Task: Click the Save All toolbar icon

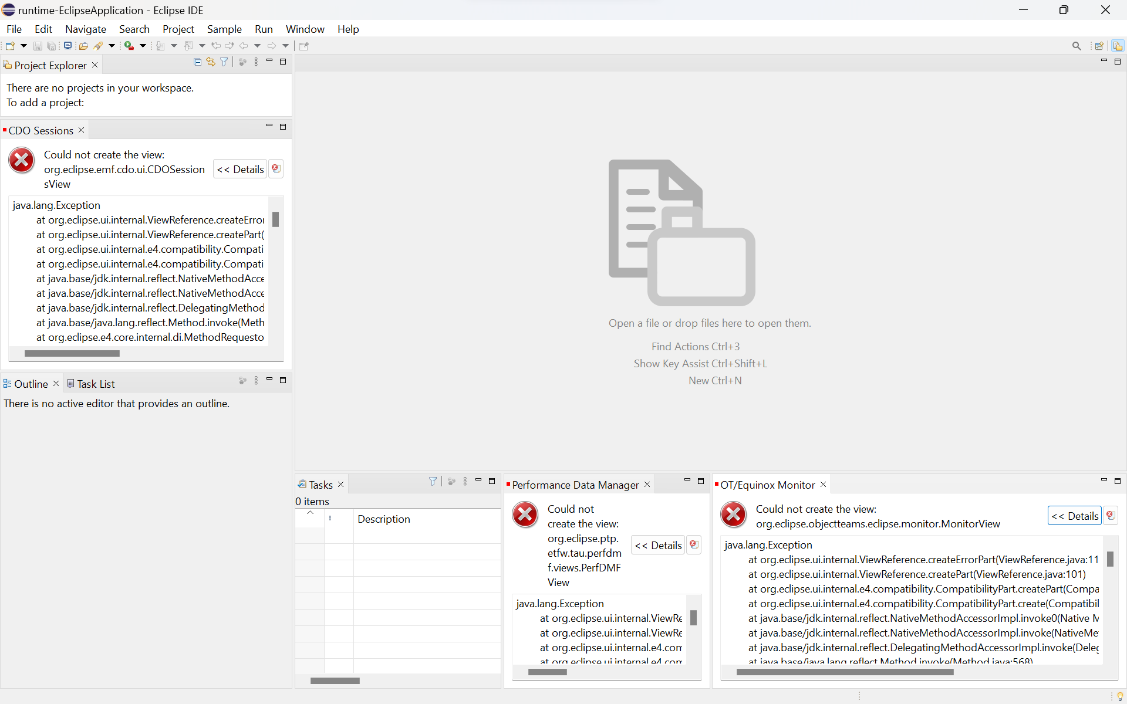Action: 52,46
